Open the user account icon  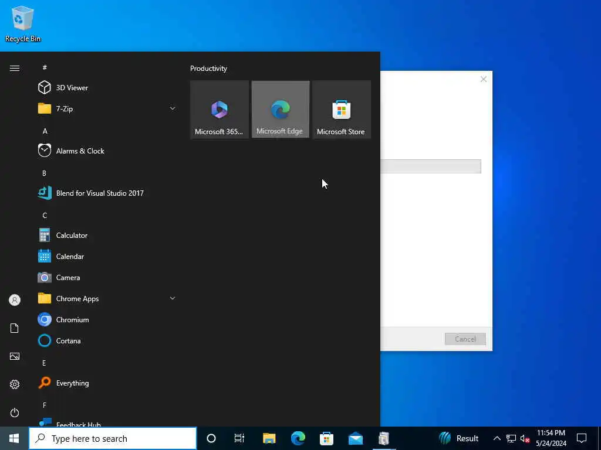click(15, 300)
